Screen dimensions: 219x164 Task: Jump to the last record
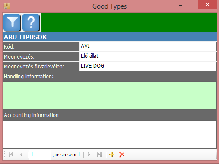99,155
